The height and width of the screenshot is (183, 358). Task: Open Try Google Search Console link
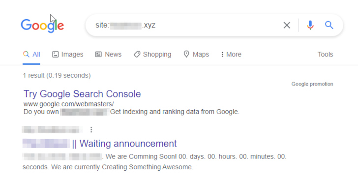(82, 94)
